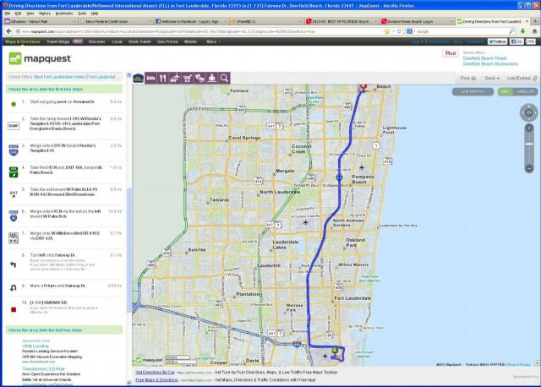Switch to the Welcome to Facebook tab
This screenshot has height=387, width=541.
191,21
